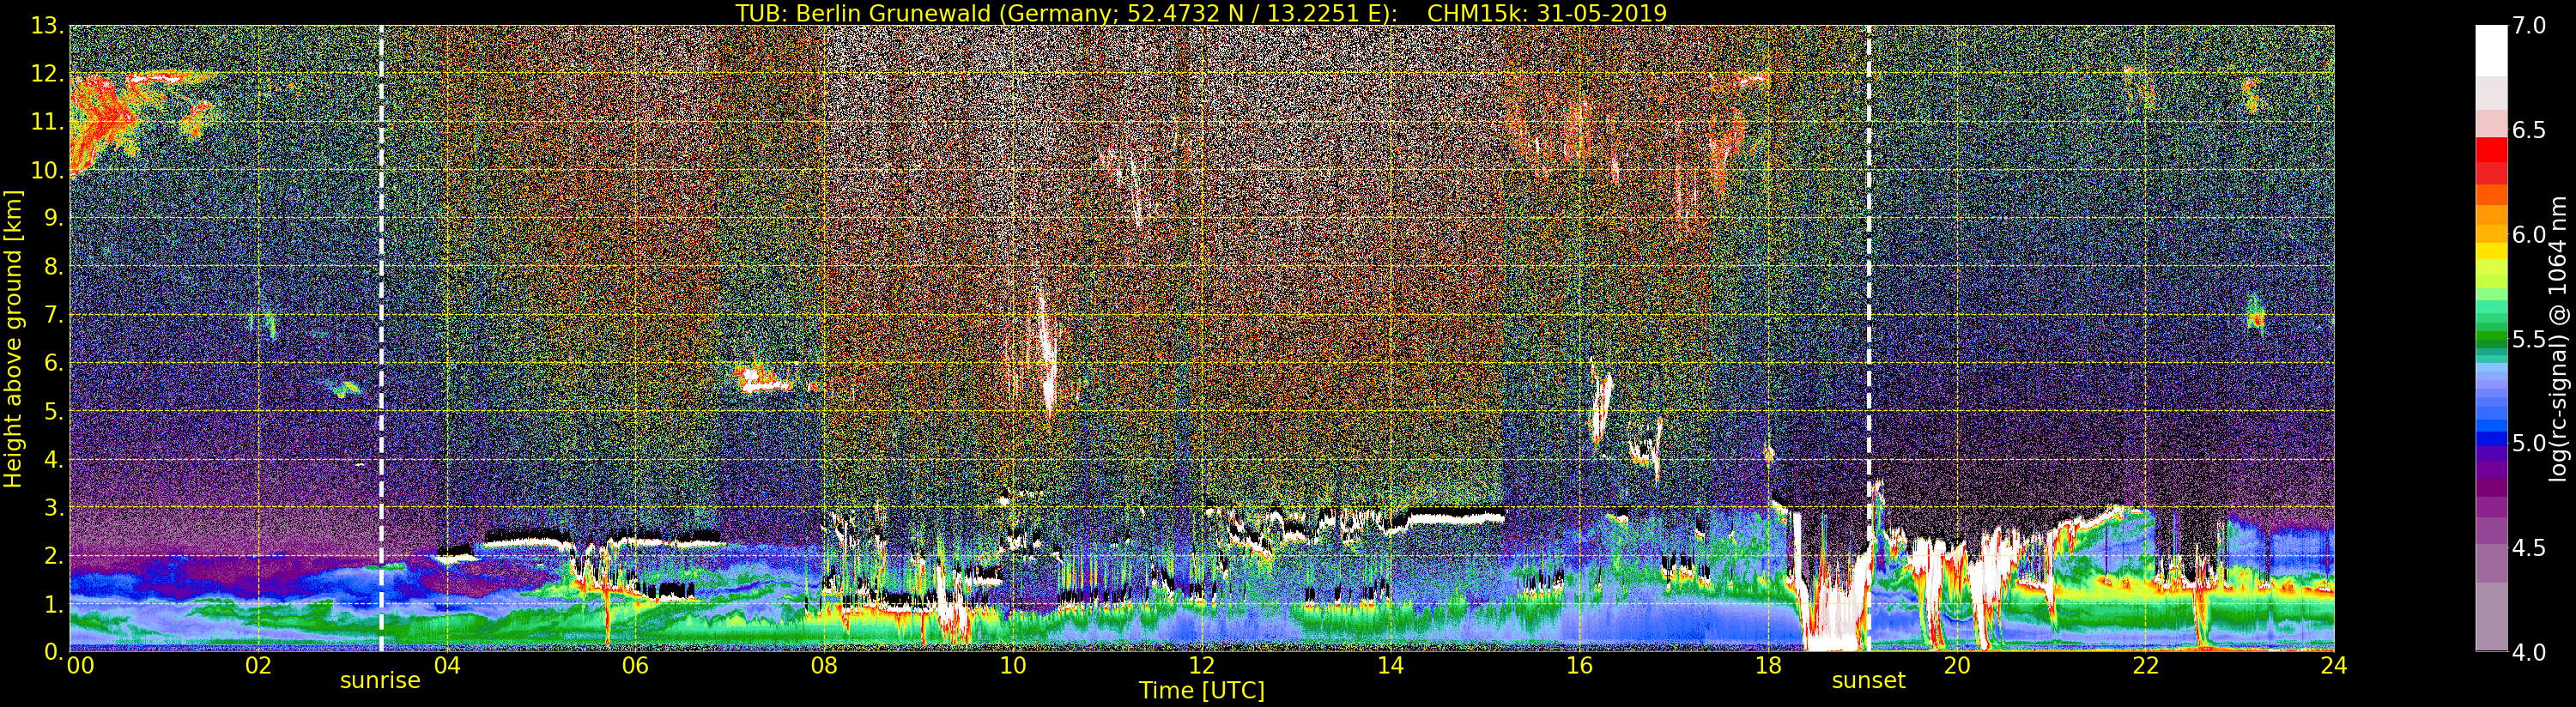The height and width of the screenshot is (707, 2576).
Task: Pick the "20" time axis tick label
Action: [1957, 666]
